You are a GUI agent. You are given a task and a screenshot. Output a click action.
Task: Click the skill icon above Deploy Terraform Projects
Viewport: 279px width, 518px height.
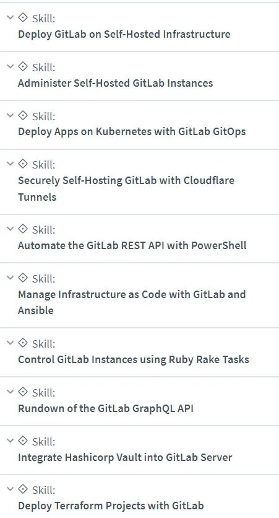22,489
